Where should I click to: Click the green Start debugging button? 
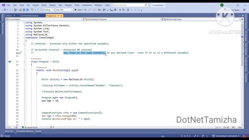coord(75,10)
